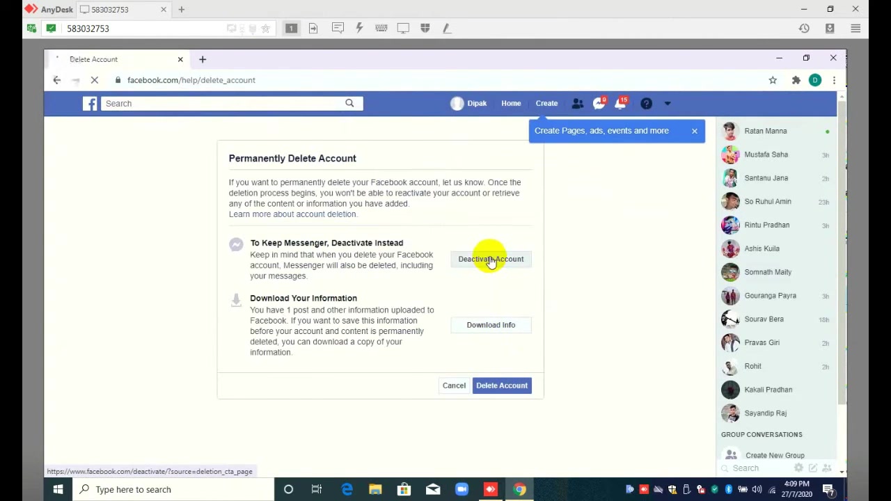Open the Chrome three-dot menu
This screenshot has height=501, width=891.
[x=834, y=80]
